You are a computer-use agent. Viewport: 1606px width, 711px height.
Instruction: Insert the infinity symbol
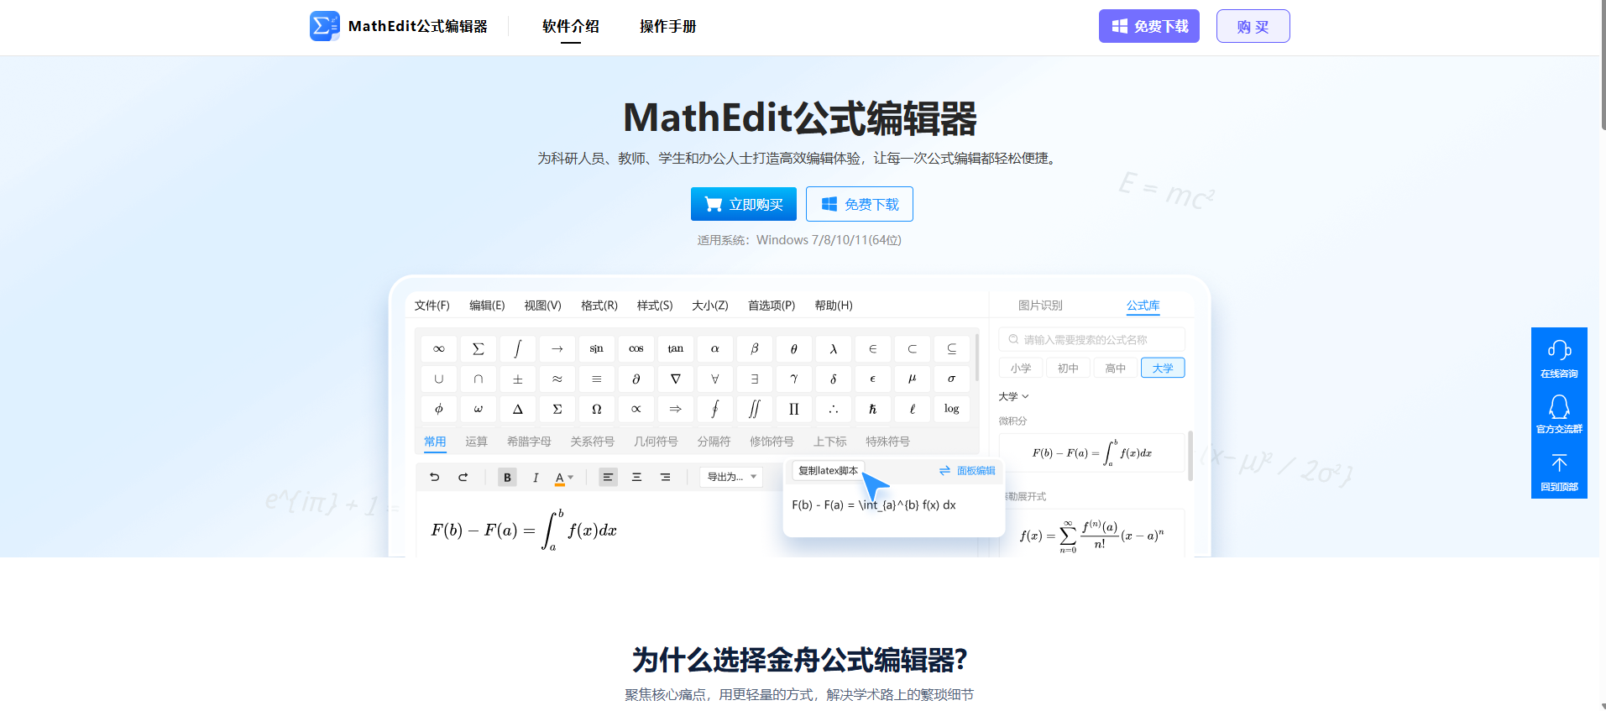(438, 348)
